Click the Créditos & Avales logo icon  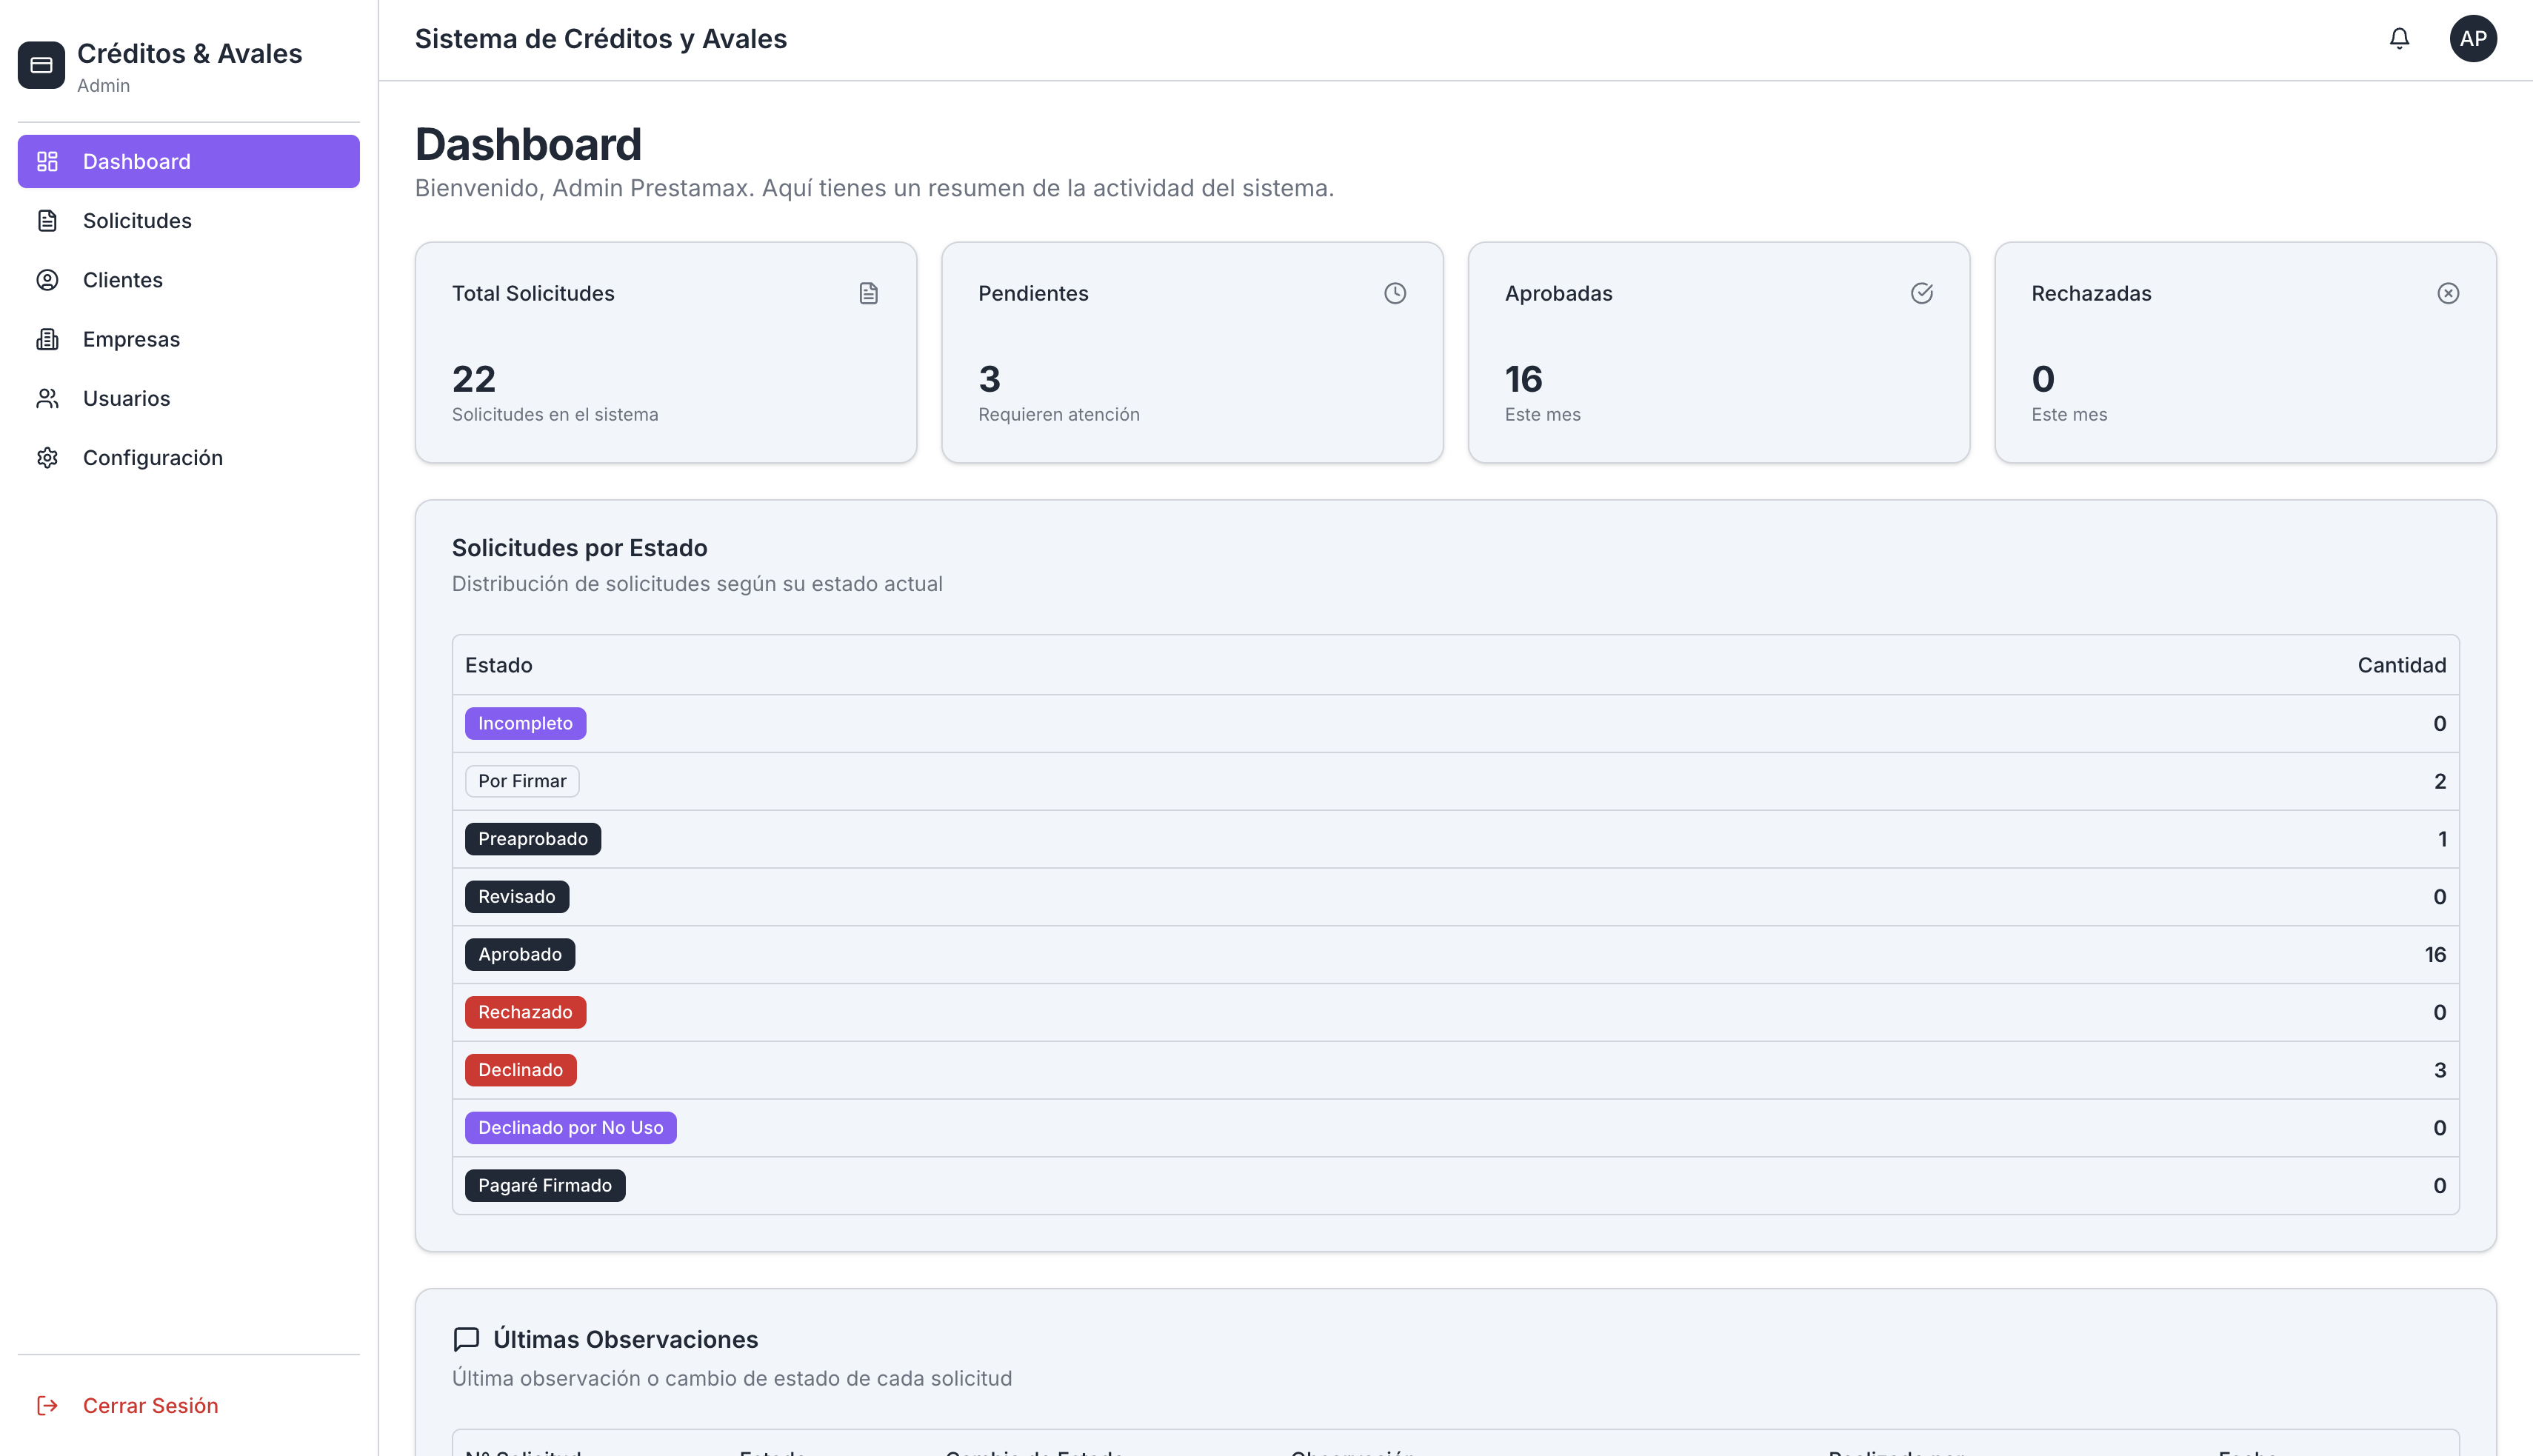[41, 65]
